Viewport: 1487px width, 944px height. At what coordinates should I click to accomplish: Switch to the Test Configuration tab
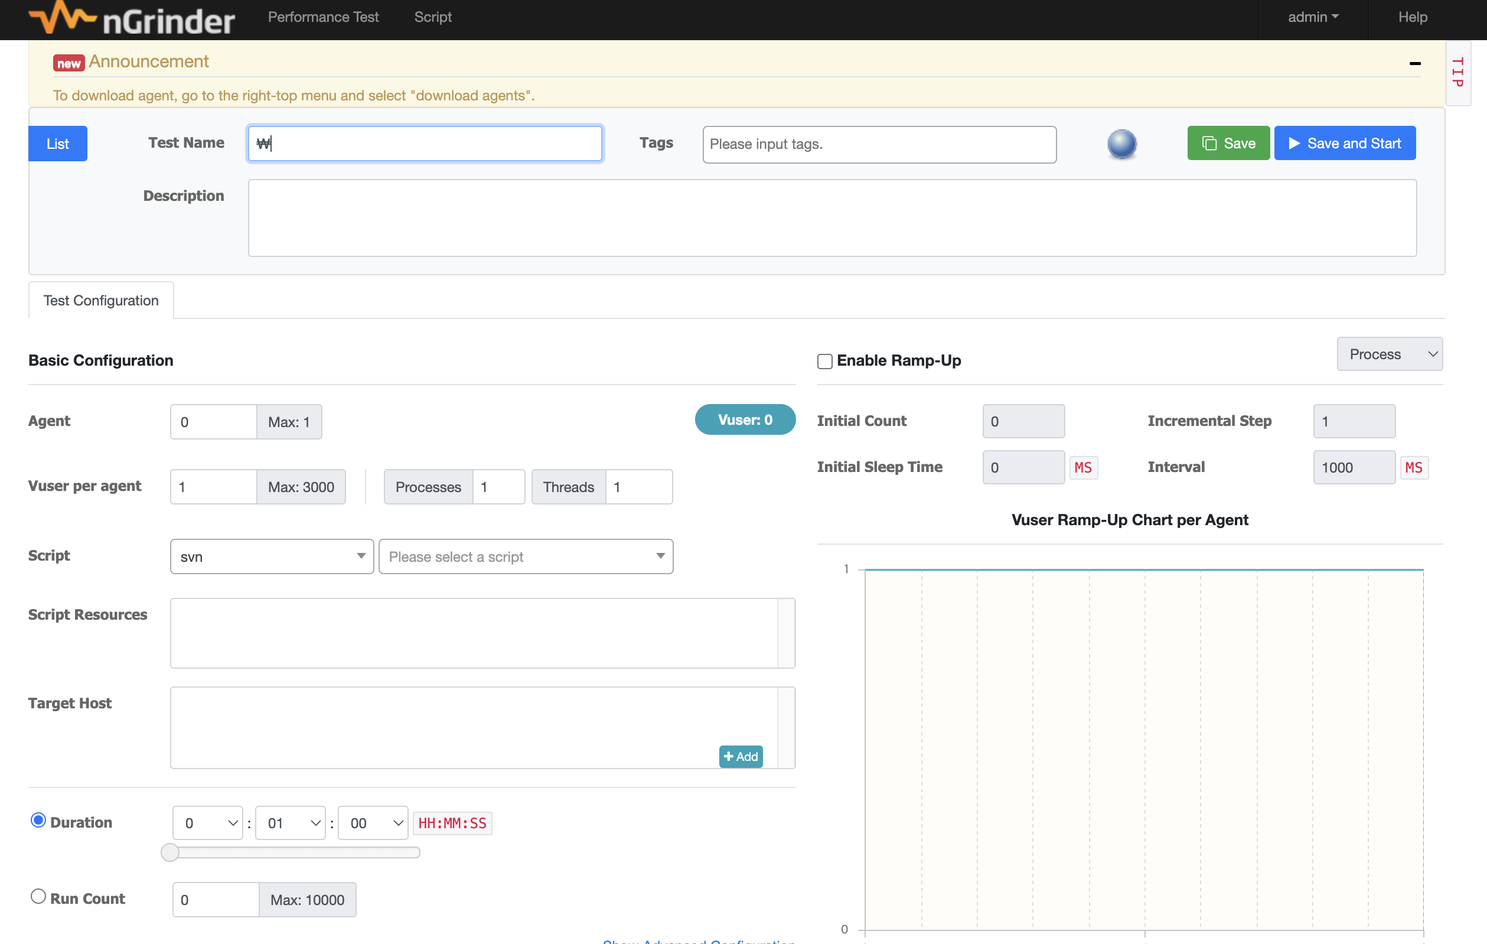coord(100,301)
